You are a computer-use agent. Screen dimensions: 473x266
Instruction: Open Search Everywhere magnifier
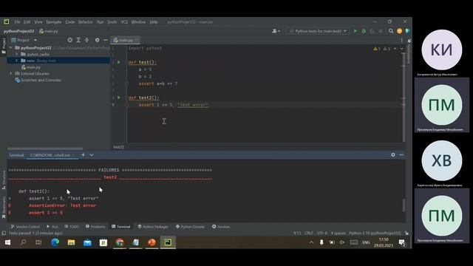tap(391, 31)
